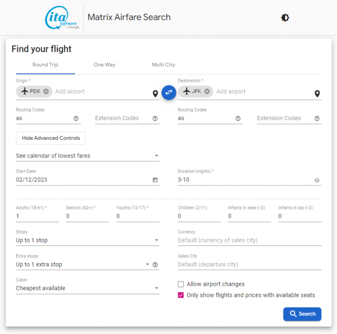This screenshot has width=337, height=334.
Task: Remove PDX airport chip
Action: pyautogui.click(x=46, y=92)
